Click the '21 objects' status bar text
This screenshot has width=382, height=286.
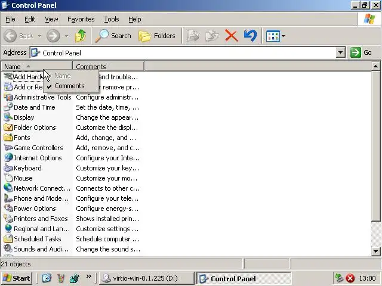16,264
